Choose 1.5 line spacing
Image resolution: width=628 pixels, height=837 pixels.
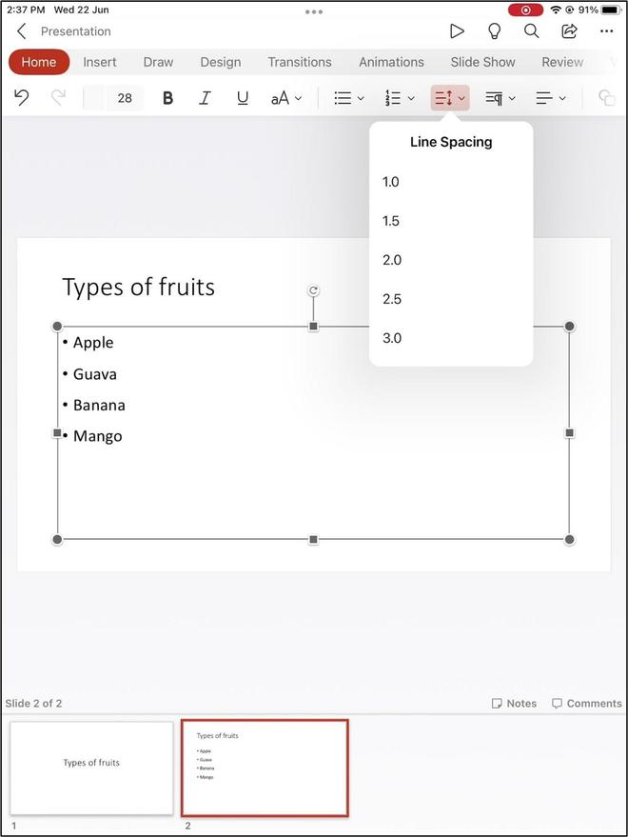click(x=391, y=221)
